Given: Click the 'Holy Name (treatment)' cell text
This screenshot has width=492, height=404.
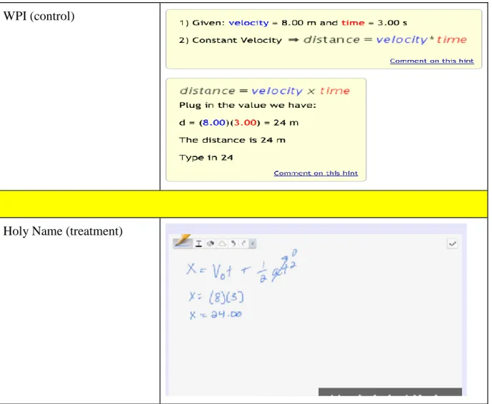Looking at the screenshot, I should [63, 231].
